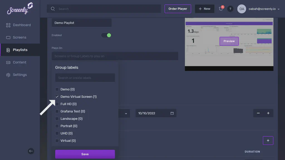Viewport: 285px width, 160px height.
Task: Open the Preview of the playlist
Action: click(x=229, y=41)
